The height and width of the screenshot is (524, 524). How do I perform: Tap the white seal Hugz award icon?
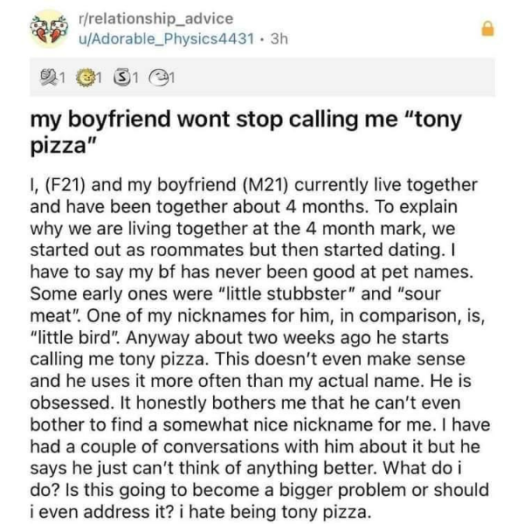point(158,78)
